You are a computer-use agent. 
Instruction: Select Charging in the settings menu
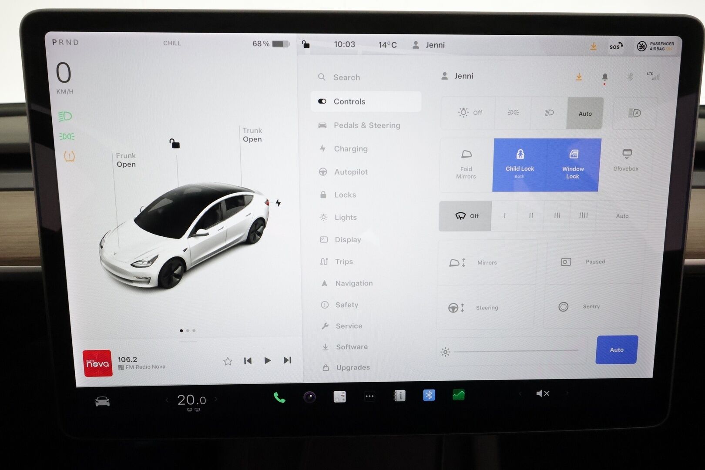350,149
